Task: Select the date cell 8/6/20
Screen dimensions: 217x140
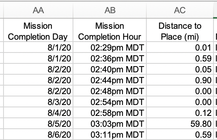Action: (38, 134)
